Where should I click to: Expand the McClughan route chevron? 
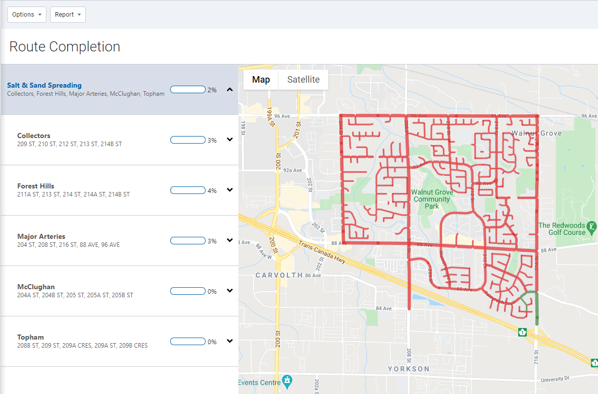(x=230, y=291)
